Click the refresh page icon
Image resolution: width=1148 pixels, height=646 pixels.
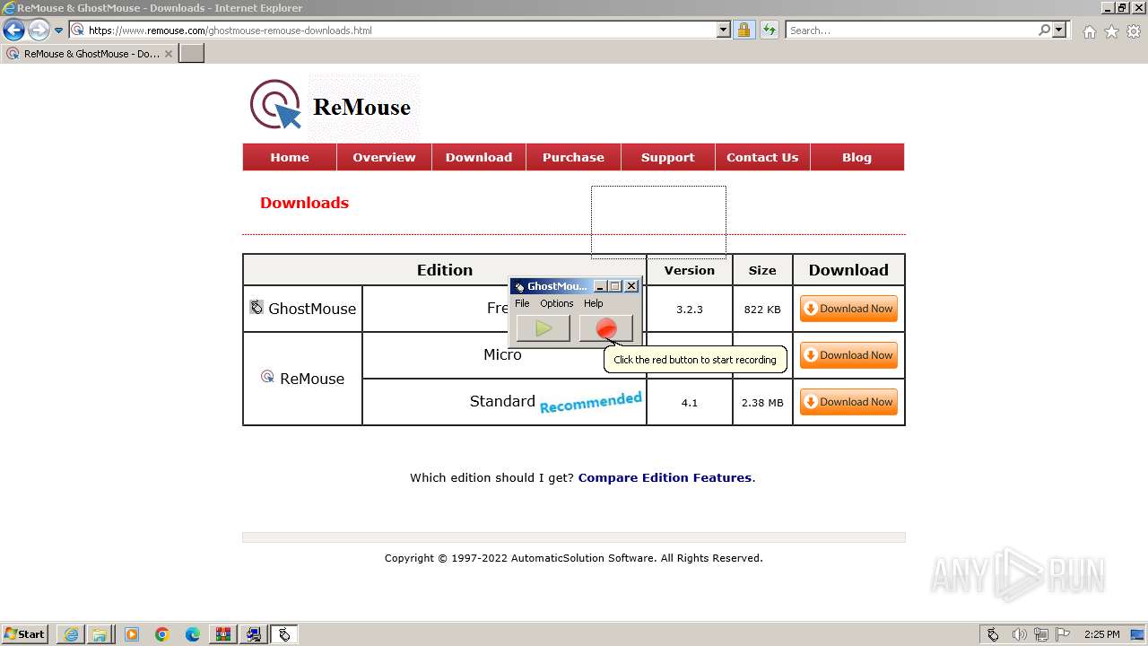point(769,30)
